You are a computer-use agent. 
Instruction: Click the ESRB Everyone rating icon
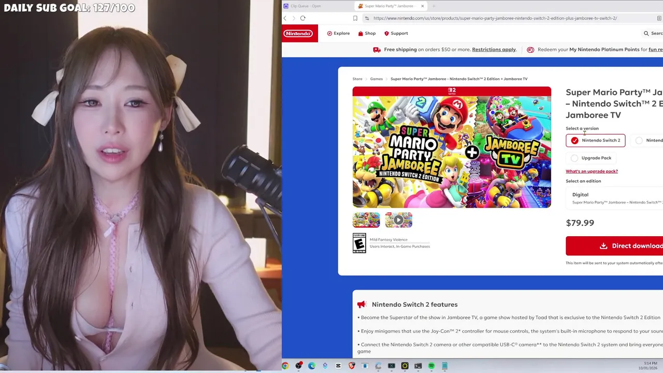[359, 243]
